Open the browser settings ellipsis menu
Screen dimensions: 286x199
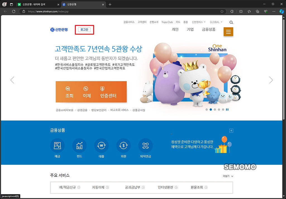pyautogui.click(x=274, y=11)
